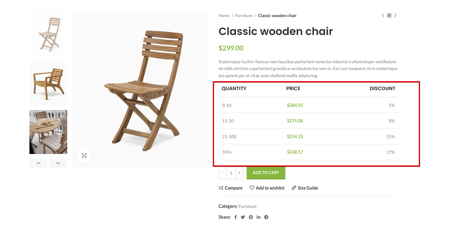
Task: Go to next product arrow
Action: 396,15
